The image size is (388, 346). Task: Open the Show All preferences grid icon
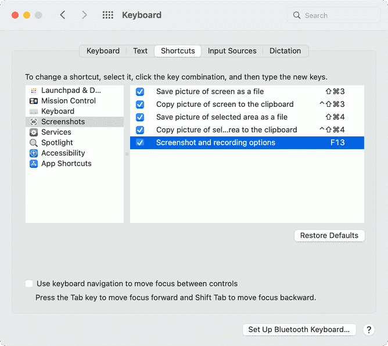108,15
